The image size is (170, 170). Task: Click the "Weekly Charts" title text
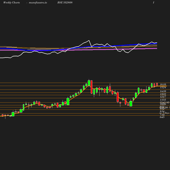click(12, 2)
